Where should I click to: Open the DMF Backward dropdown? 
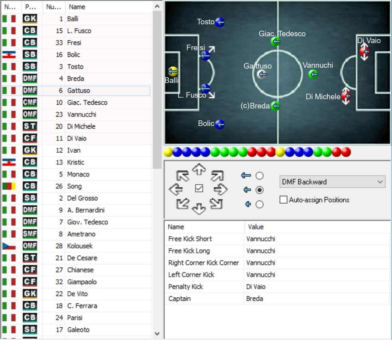[332, 182]
